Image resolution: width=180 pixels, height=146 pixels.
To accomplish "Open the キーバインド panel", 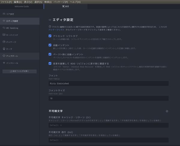I will click(x=20, y=35).
